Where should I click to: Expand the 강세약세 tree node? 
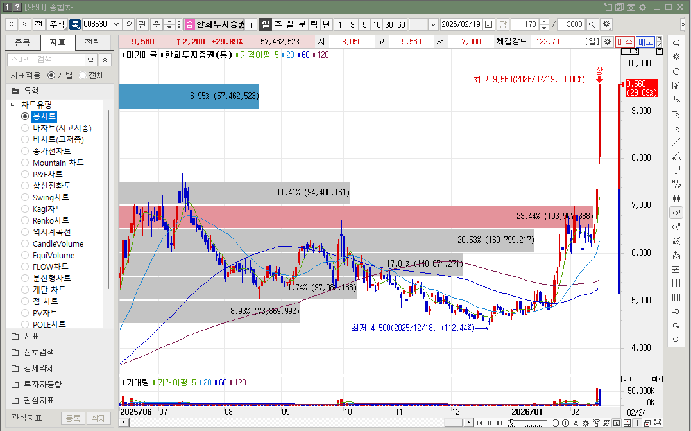[x=15, y=368]
